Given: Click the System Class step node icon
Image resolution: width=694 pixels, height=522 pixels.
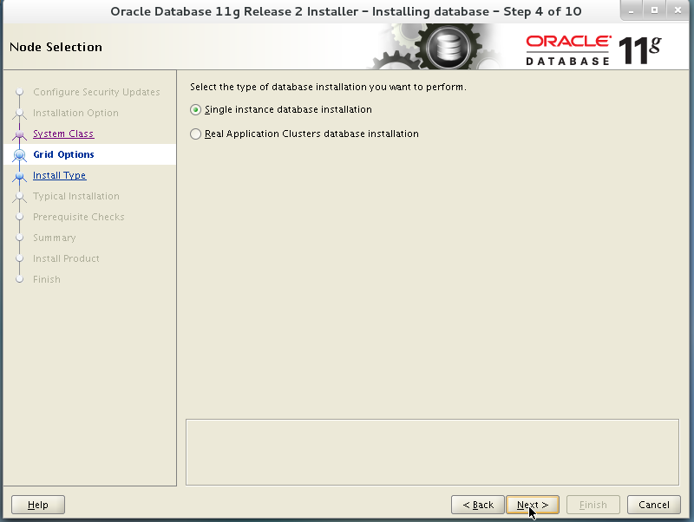Looking at the screenshot, I should click(19, 134).
